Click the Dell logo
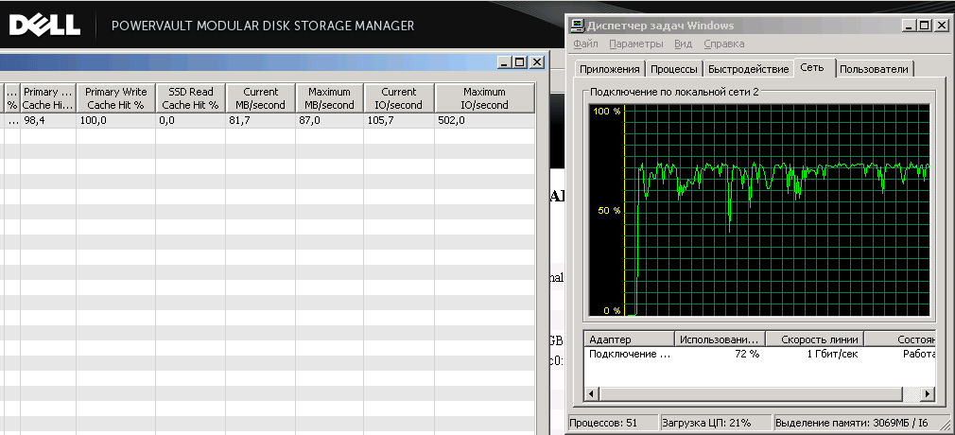 point(43,24)
